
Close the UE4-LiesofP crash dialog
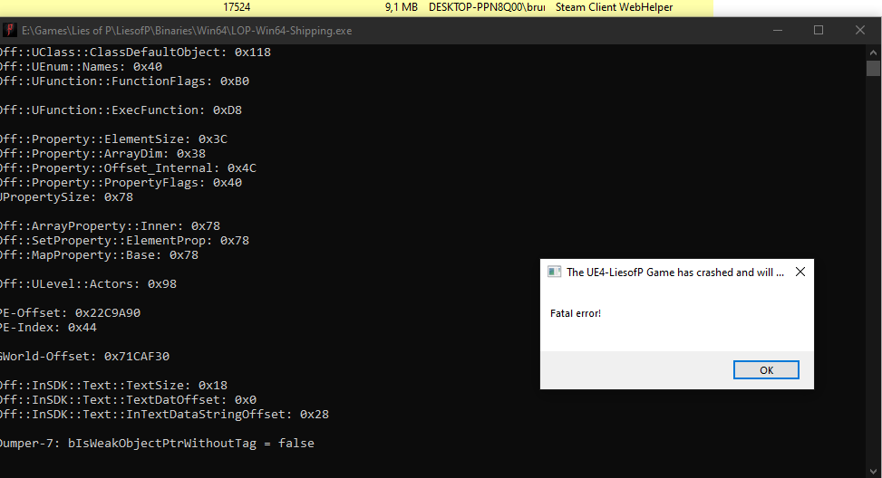pyautogui.click(x=800, y=272)
